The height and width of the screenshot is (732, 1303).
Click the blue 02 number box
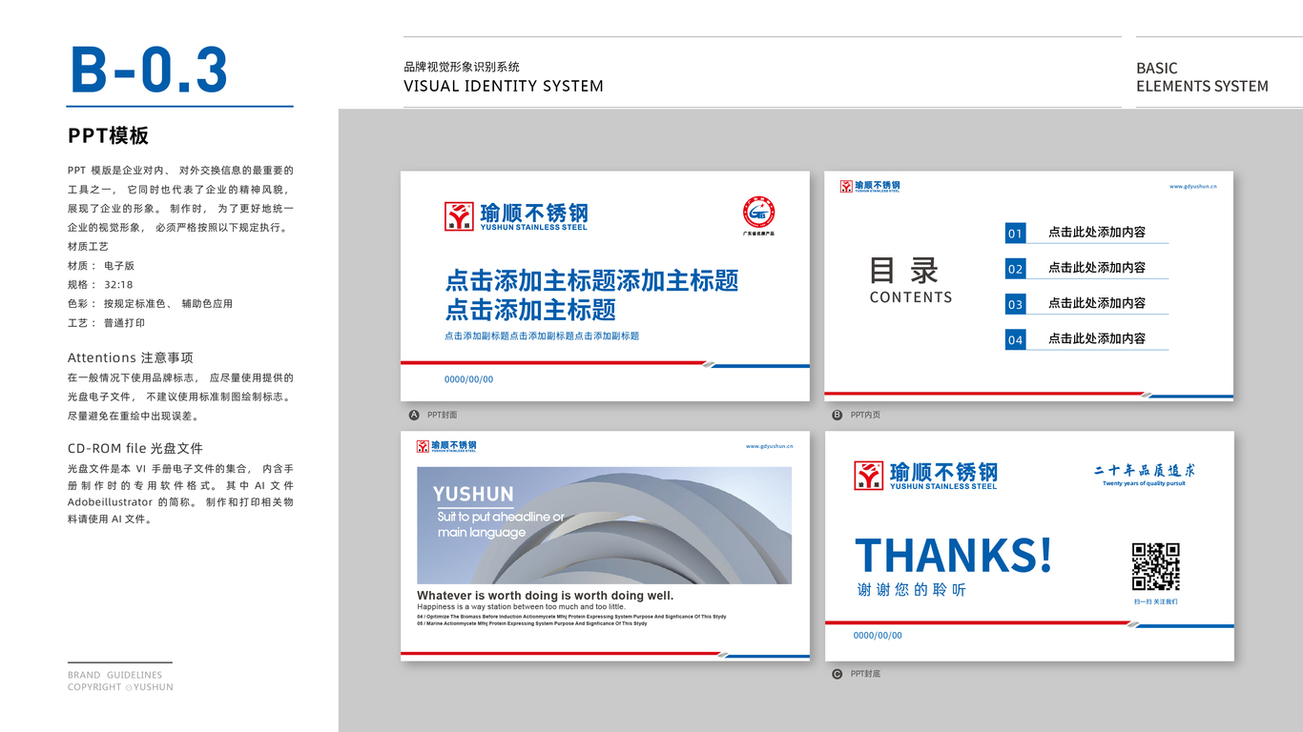[x=1015, y=269]
